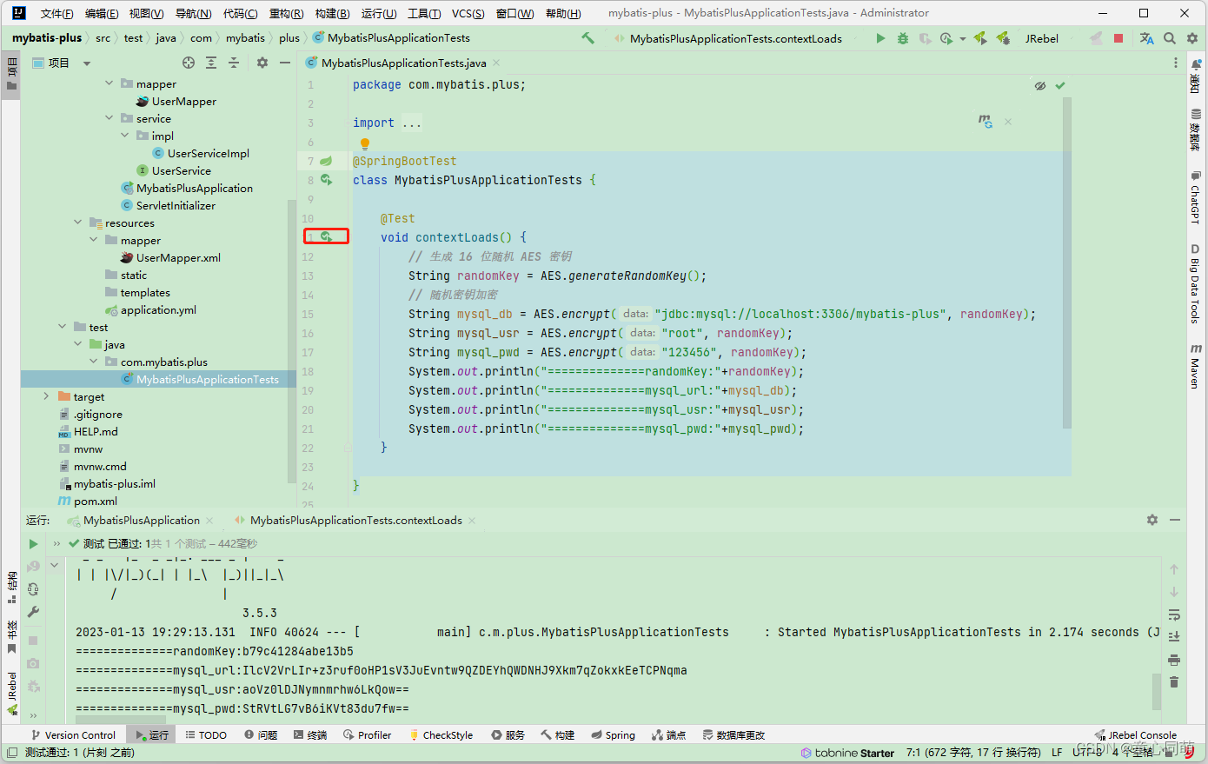This screenshot has width=1208, height=764.
Task: Rerun tests with the circular arrow in run panel
Action: pyautogui.click(x=33, y=589)
